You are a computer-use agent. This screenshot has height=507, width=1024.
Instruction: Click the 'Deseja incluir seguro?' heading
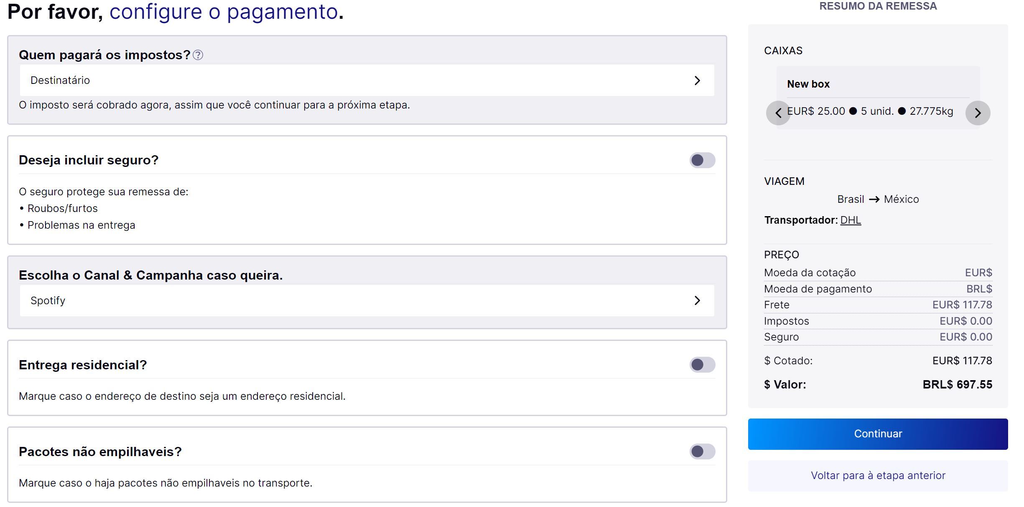(x=89, y=160)
